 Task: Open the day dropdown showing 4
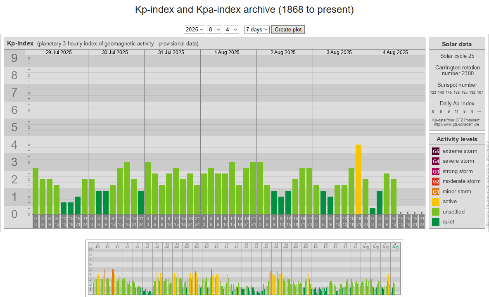tap(231, 29)
